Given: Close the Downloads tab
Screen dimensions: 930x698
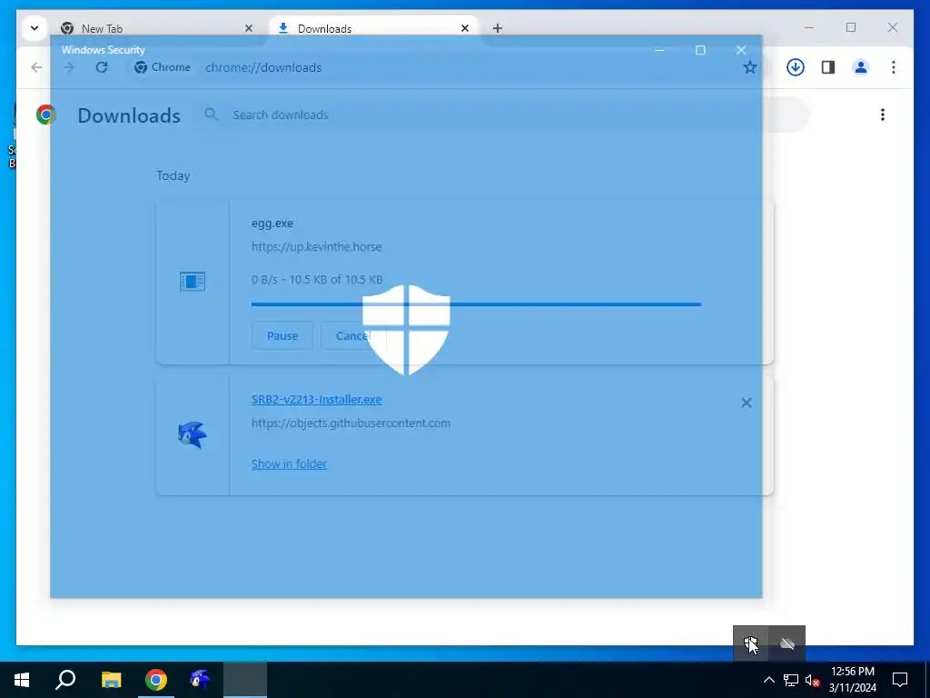Looking at the screenshot, I should click(465, 28).
